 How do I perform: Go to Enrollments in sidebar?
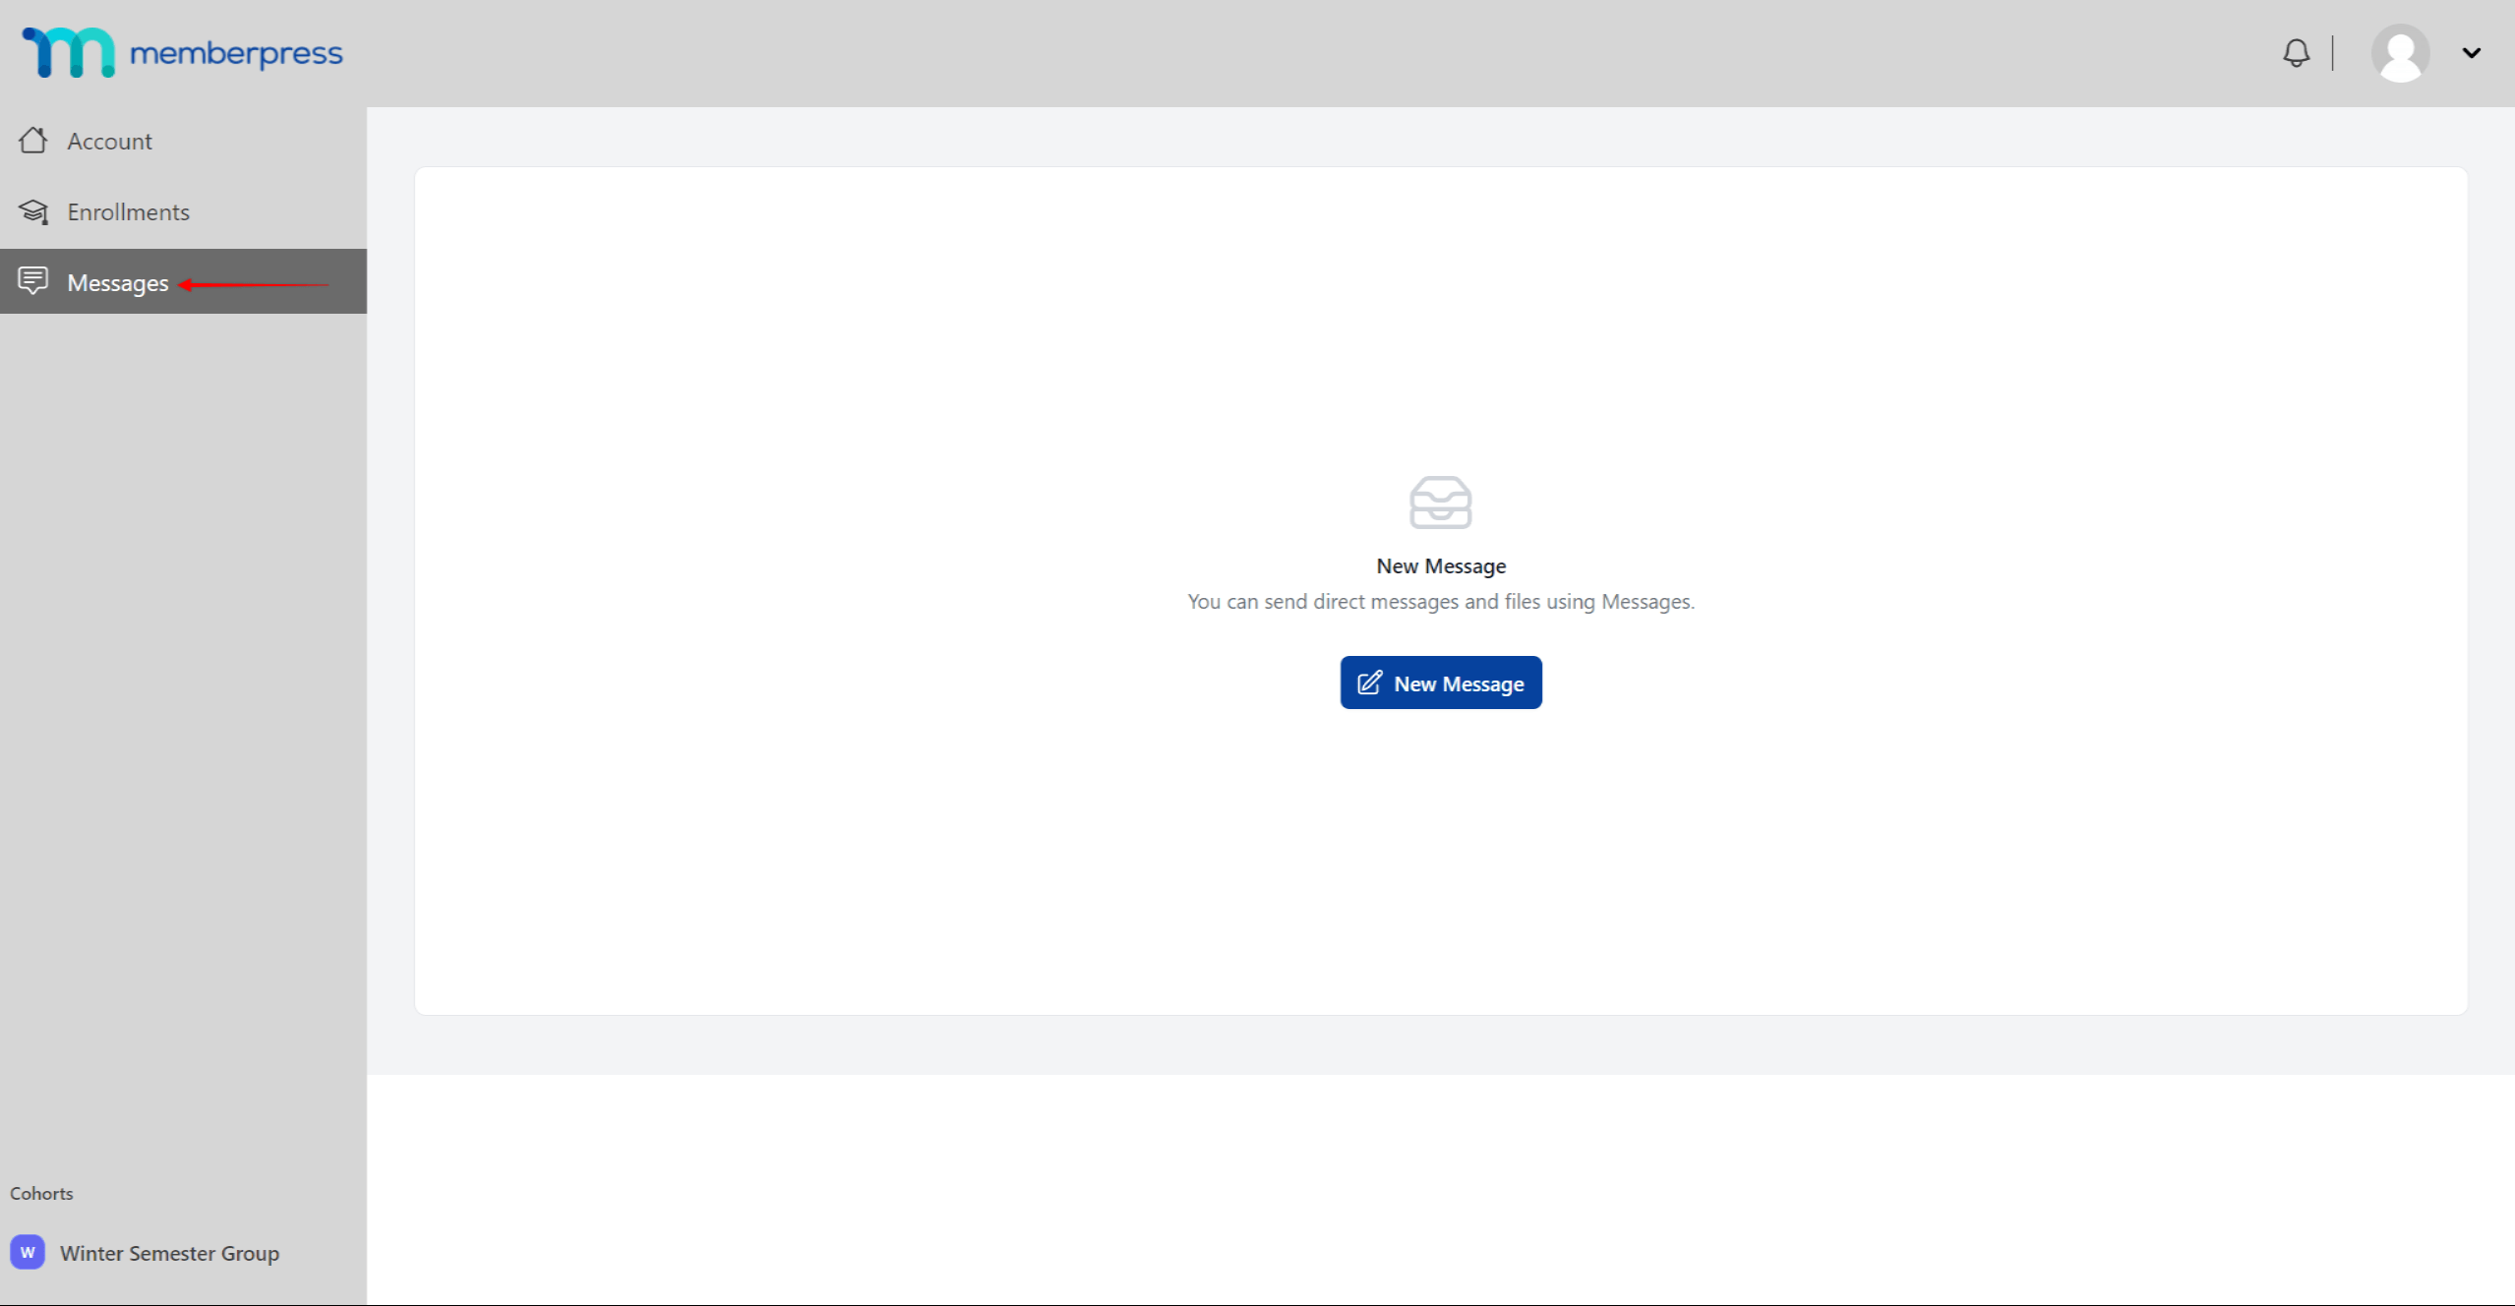pos(183,211)
